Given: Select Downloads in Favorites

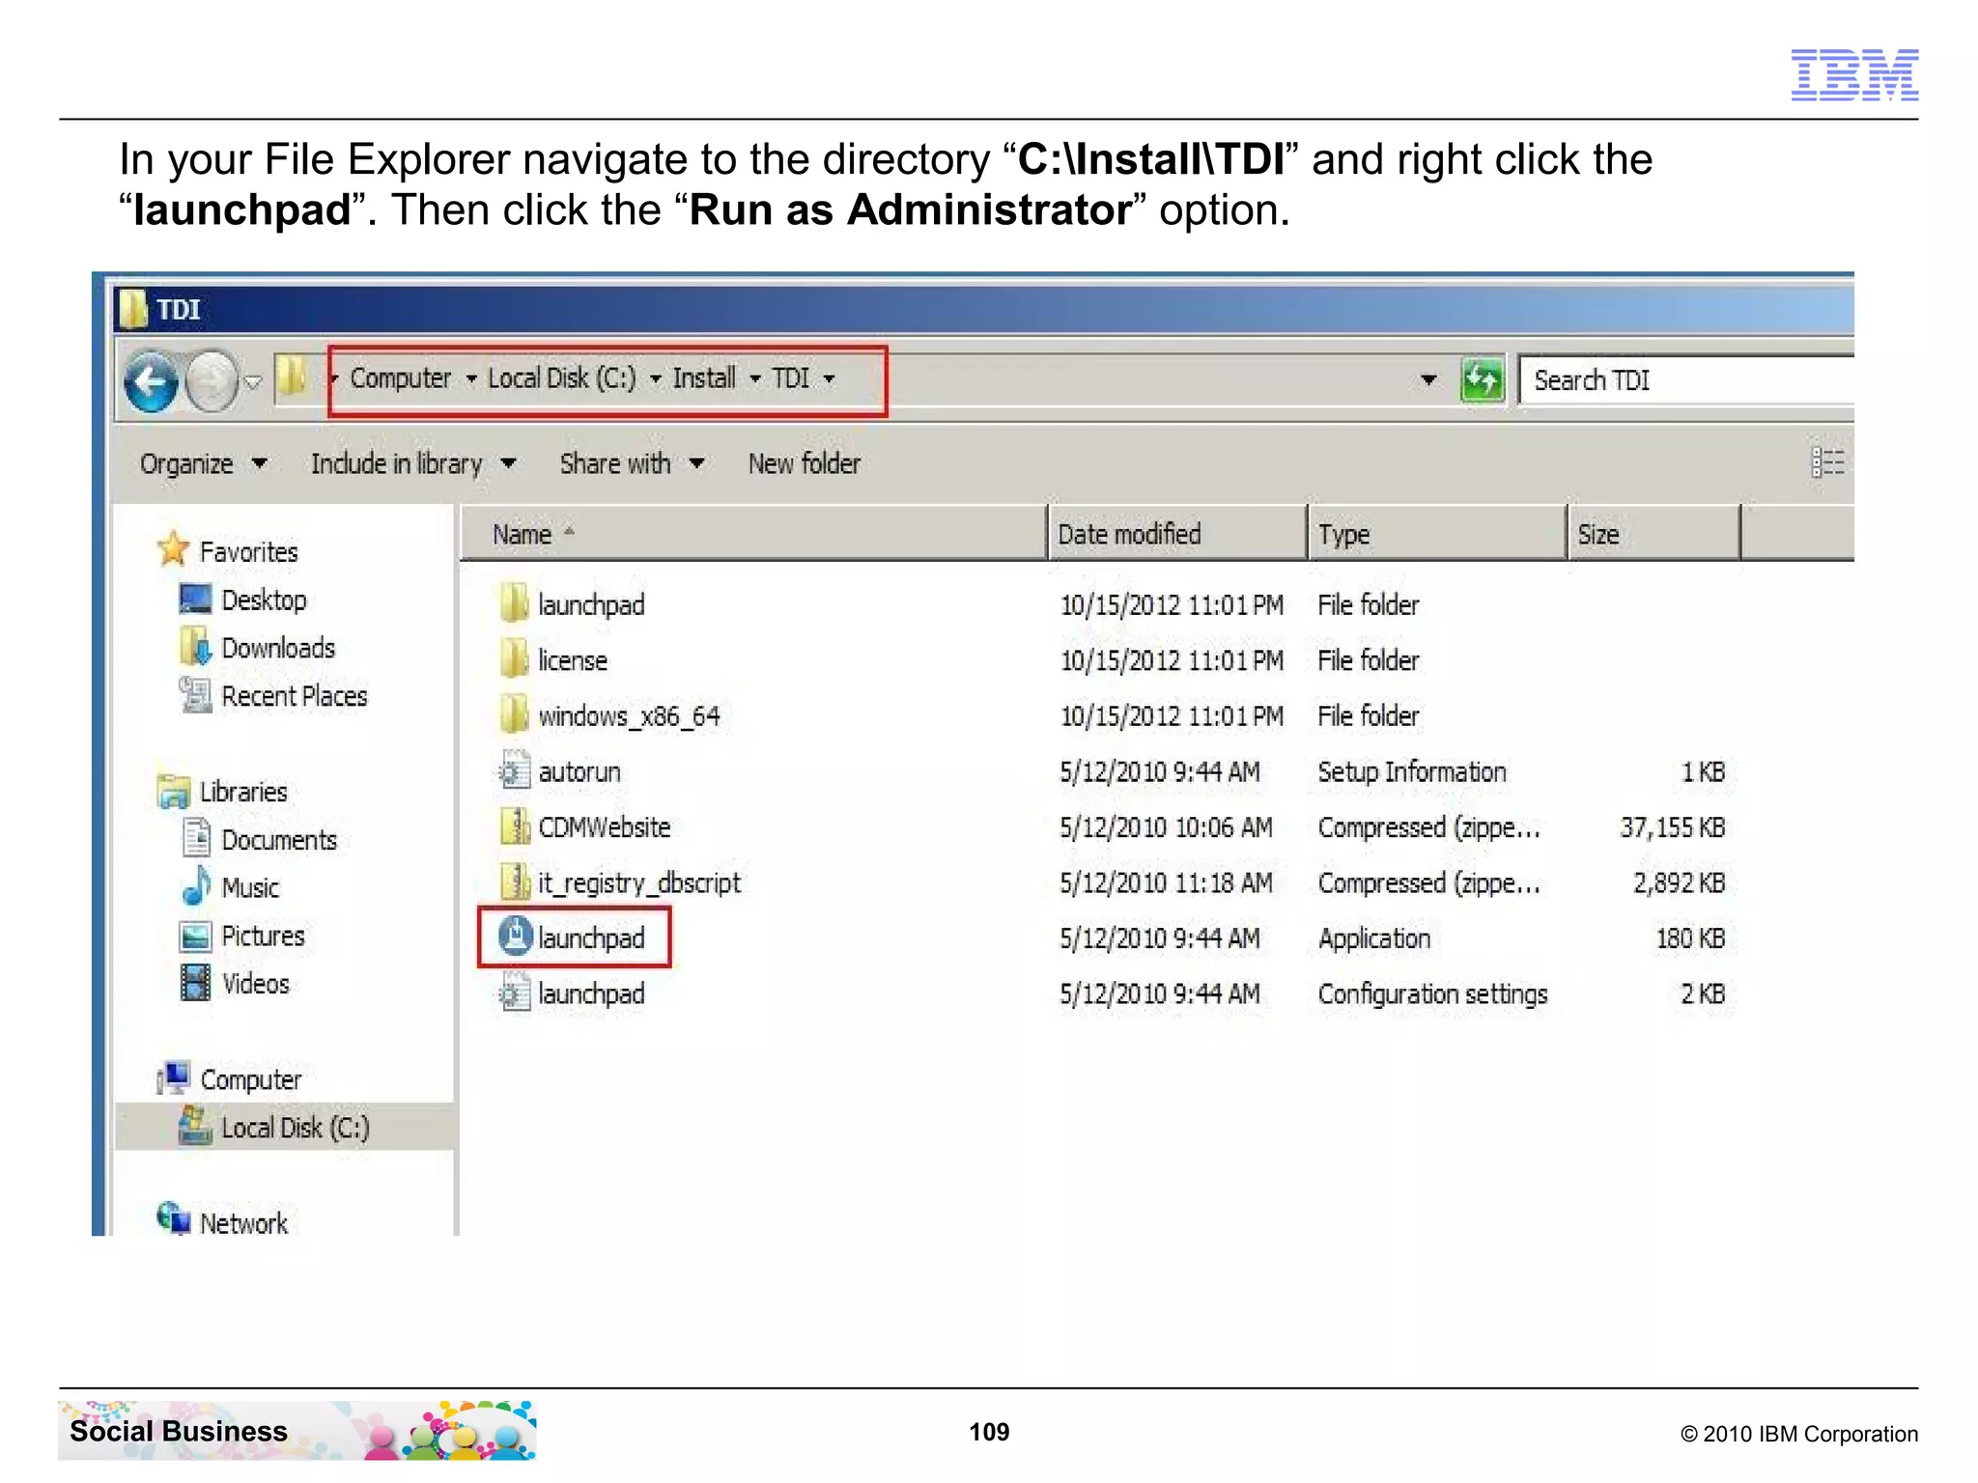Looking at the screenshot, I should 278,648.
